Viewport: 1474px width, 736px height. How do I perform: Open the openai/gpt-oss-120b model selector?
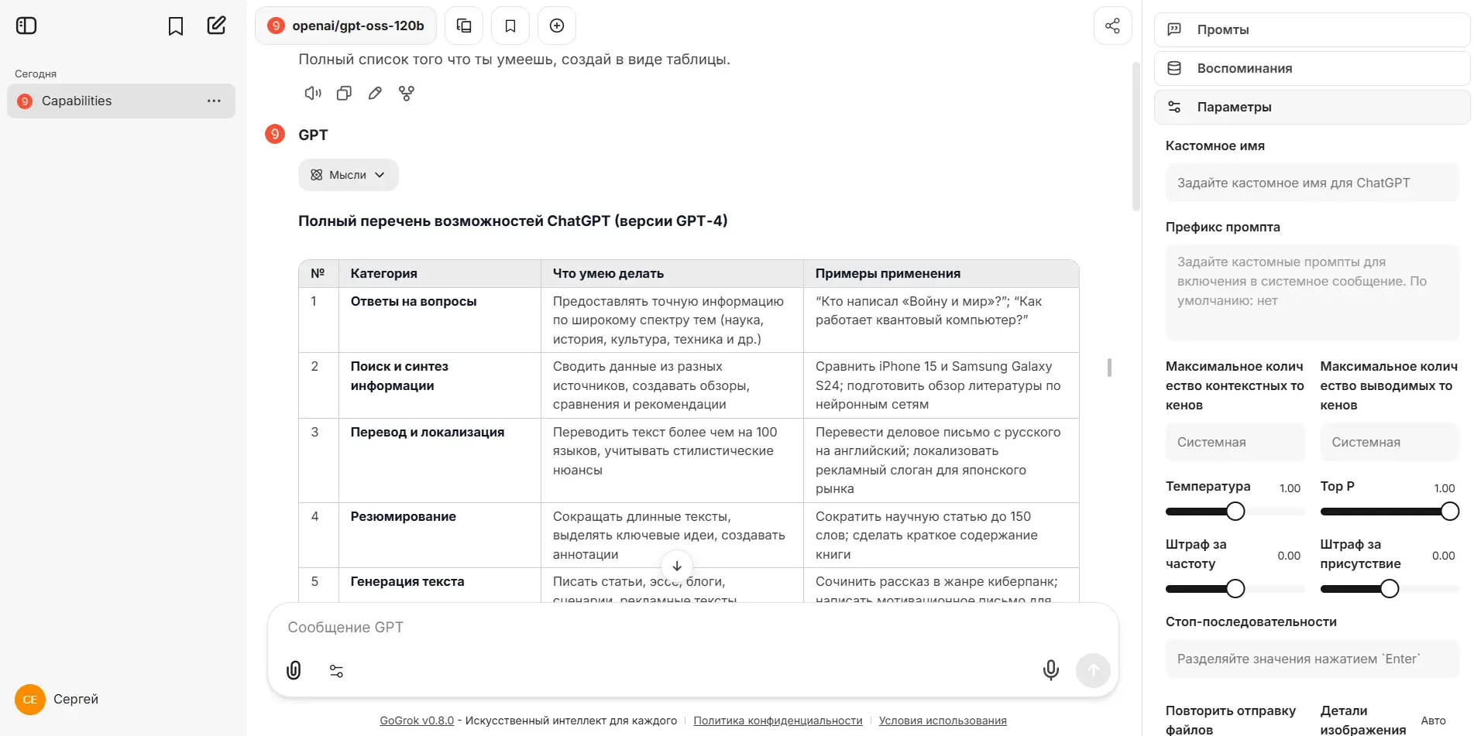point(345,26)
